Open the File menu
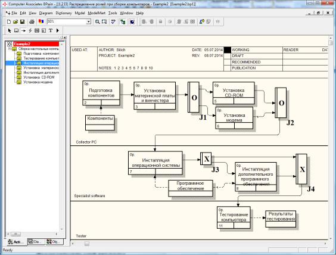 (x=14, y=13)
